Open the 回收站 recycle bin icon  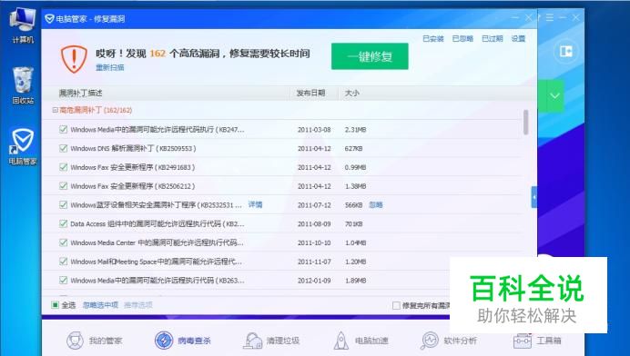tap(23, 85)
